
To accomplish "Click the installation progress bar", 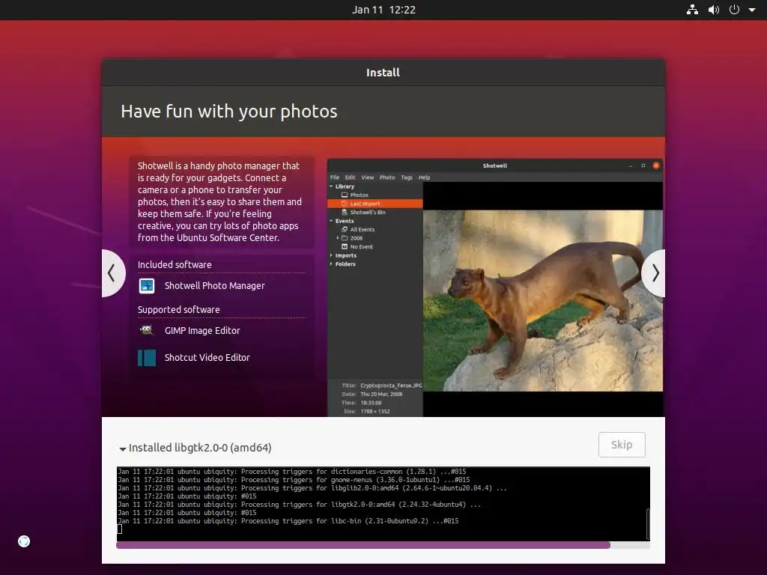I will (383, 545).
